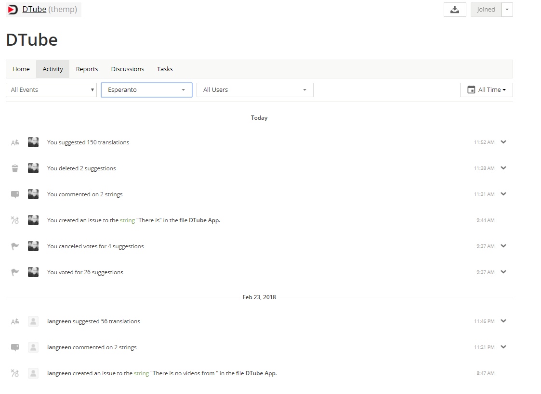The height and width of the screenshot is (394, 541).
Task: Open the 'string' link for "There is no videos from"
Action: coord(142,373)
